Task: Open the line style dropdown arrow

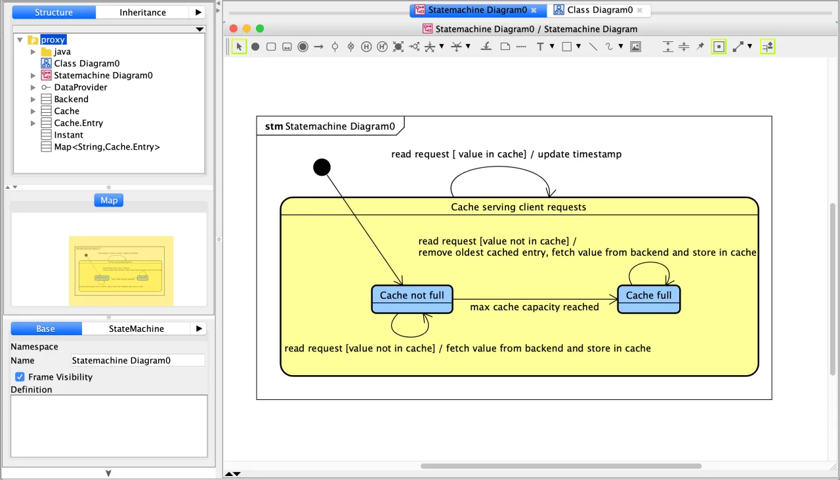Action: tap(749, 47)
